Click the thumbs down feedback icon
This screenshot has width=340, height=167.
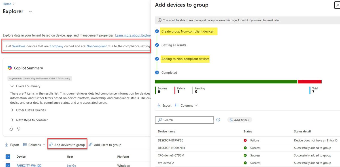coord(19,129)
